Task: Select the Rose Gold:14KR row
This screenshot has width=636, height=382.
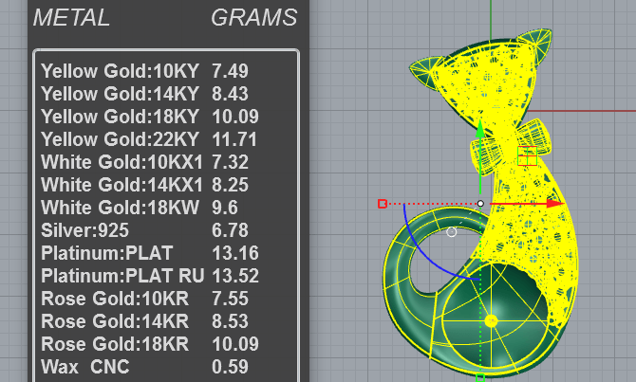Action: tap(166, 321)
